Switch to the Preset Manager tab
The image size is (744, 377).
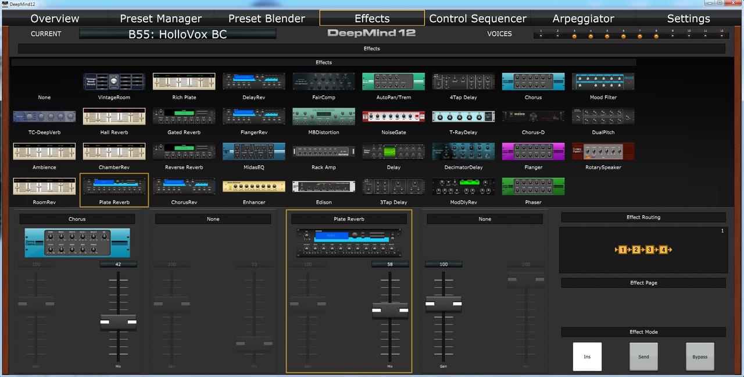(x=160, y=18)
